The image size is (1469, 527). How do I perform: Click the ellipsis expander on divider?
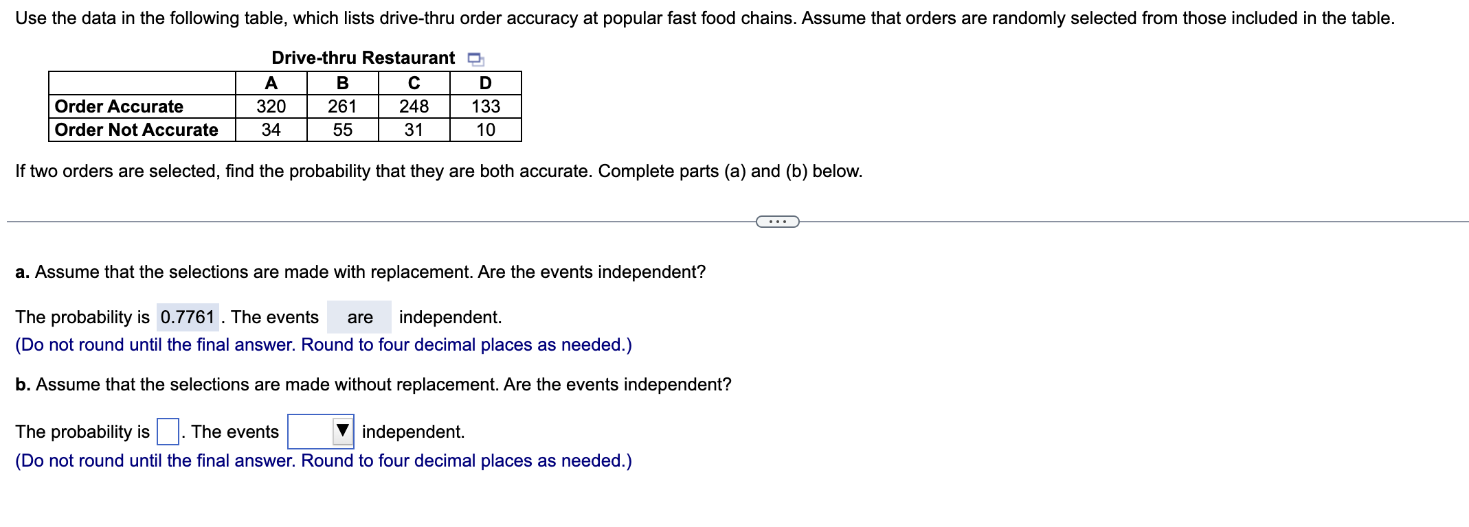[x=777, y=222]
